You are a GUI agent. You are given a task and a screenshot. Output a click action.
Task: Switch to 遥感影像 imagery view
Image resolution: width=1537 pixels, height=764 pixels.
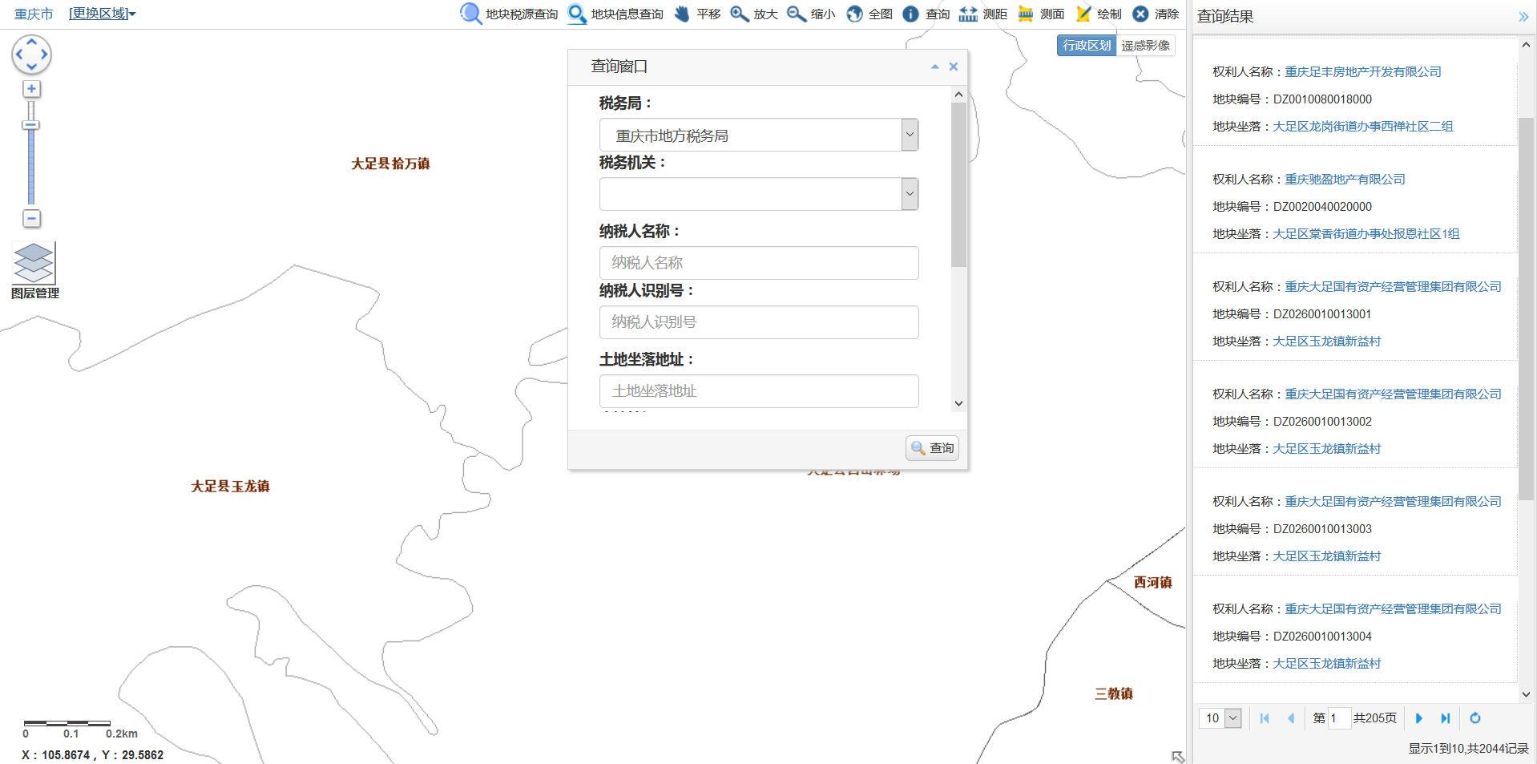click(x=1145, y=46)
